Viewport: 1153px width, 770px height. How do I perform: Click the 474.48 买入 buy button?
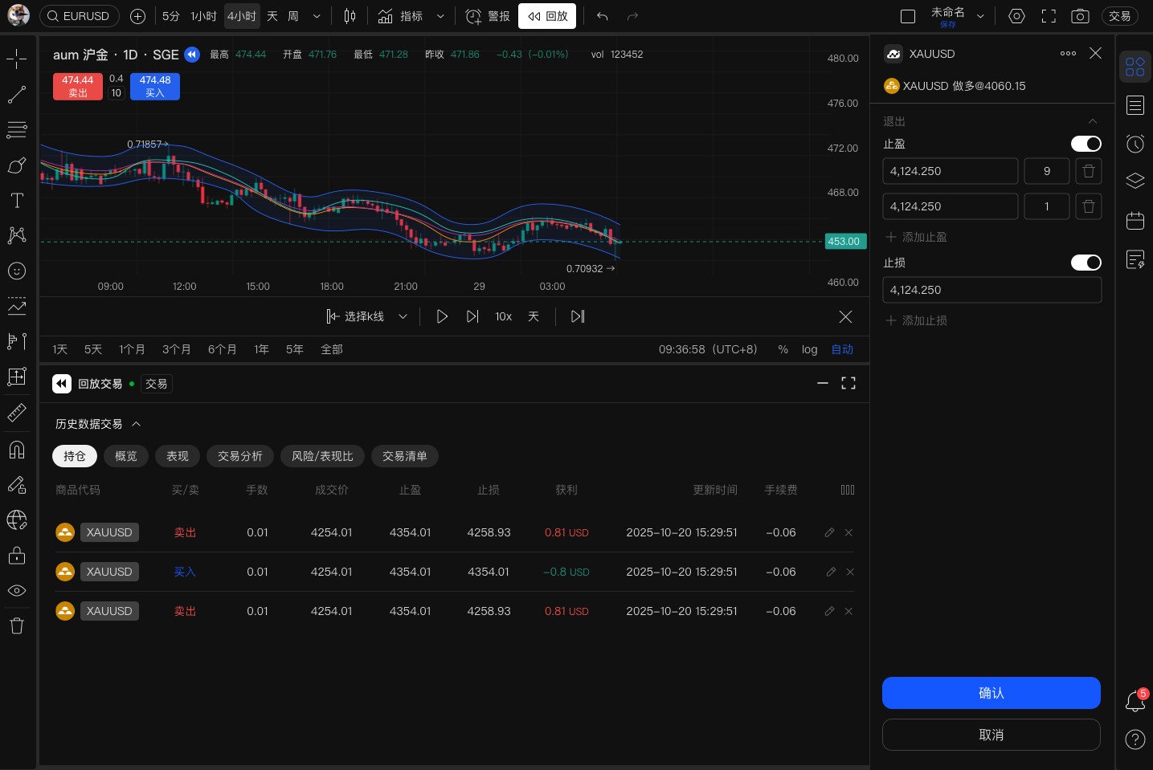pos(155,86)
